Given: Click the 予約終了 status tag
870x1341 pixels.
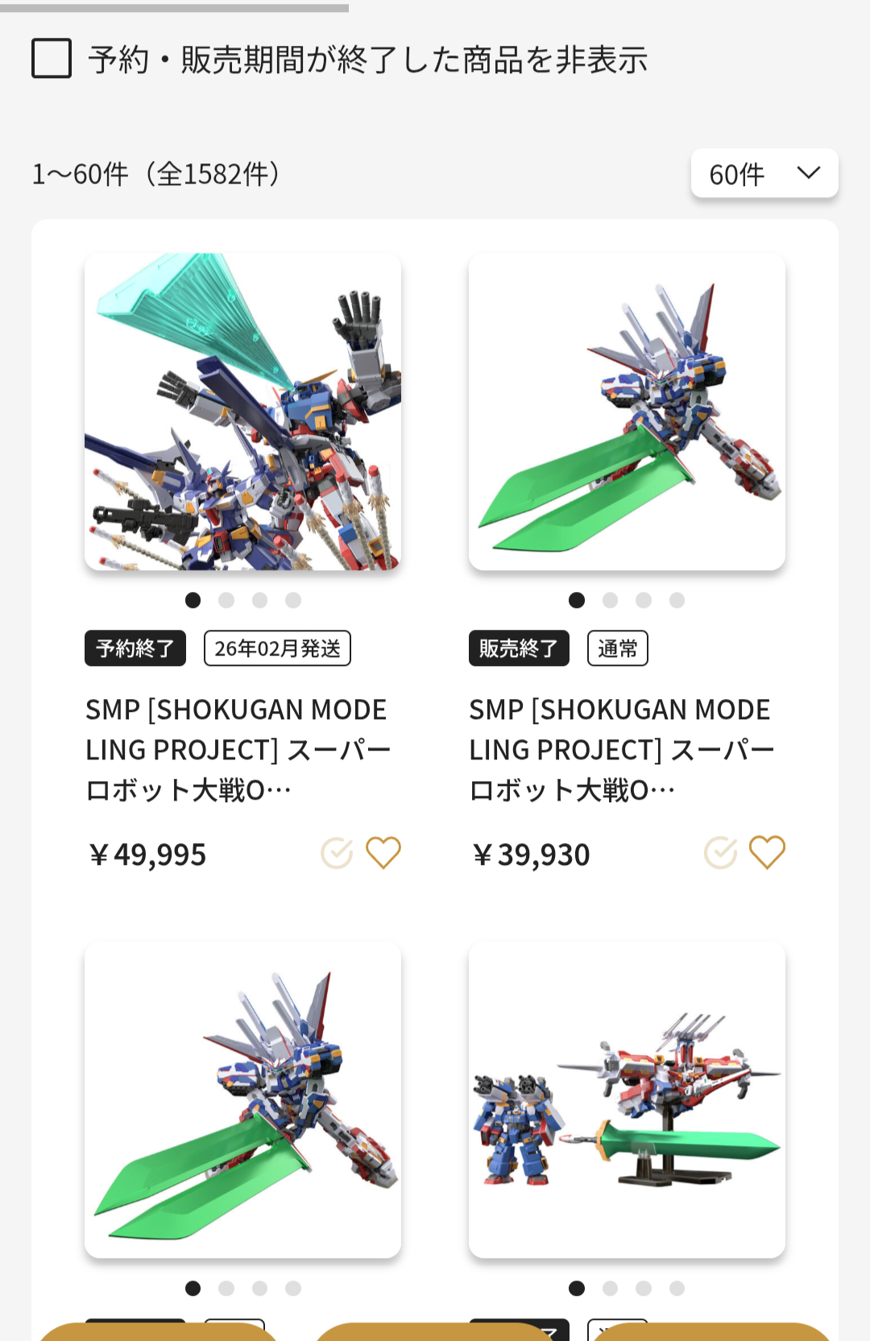Looking at the screenshot, I should (x=135, y=648).
